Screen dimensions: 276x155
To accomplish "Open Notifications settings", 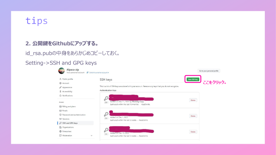I will coord(67,96).
